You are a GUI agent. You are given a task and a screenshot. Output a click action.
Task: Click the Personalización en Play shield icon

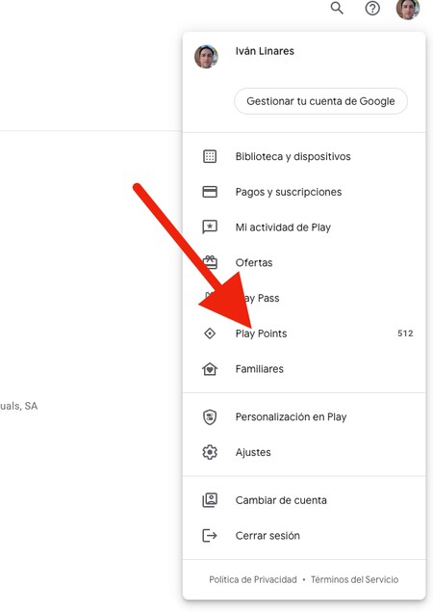tap(210, 416)
